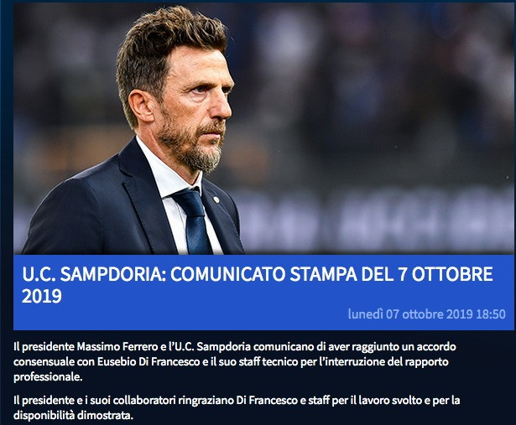The width and height of the screenshot is (516, 425).
Task: Click 'COMUNICATO STAMPA' in the headline
Action: (263, 274)
